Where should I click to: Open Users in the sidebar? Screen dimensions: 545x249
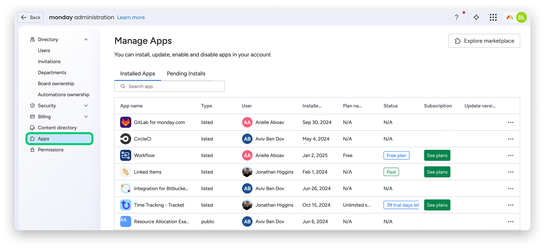click(x=44, y=50)
